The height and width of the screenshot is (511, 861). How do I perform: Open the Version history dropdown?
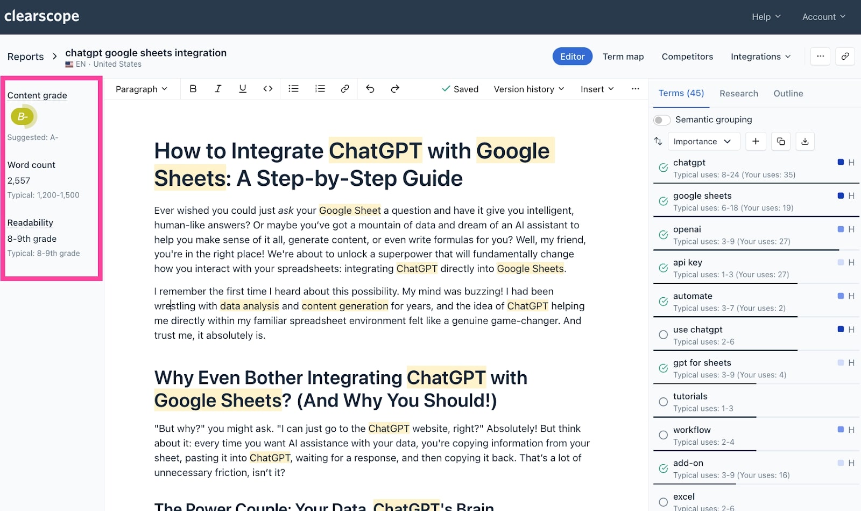(529, 89)
